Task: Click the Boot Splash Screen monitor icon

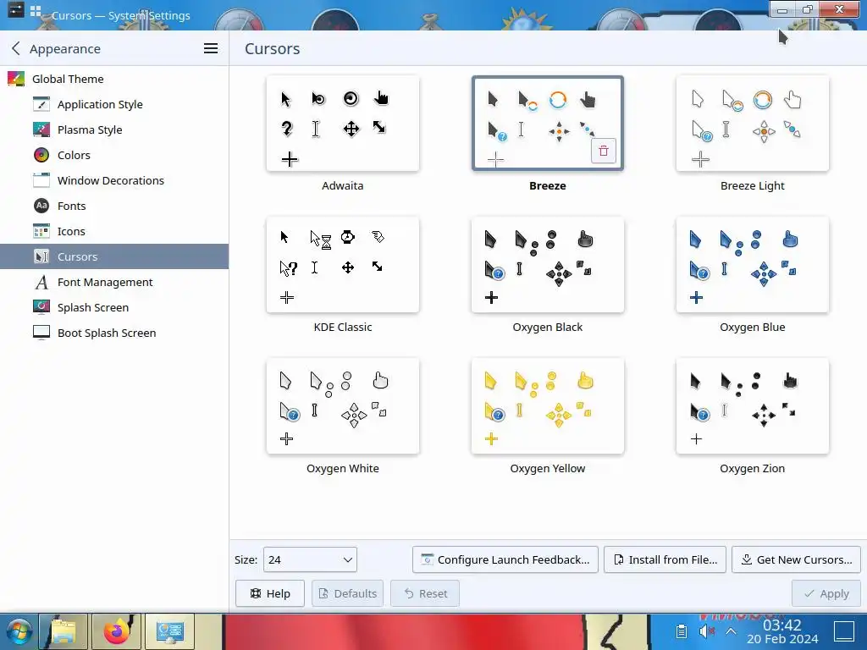Action: click(x=41, y=333)
